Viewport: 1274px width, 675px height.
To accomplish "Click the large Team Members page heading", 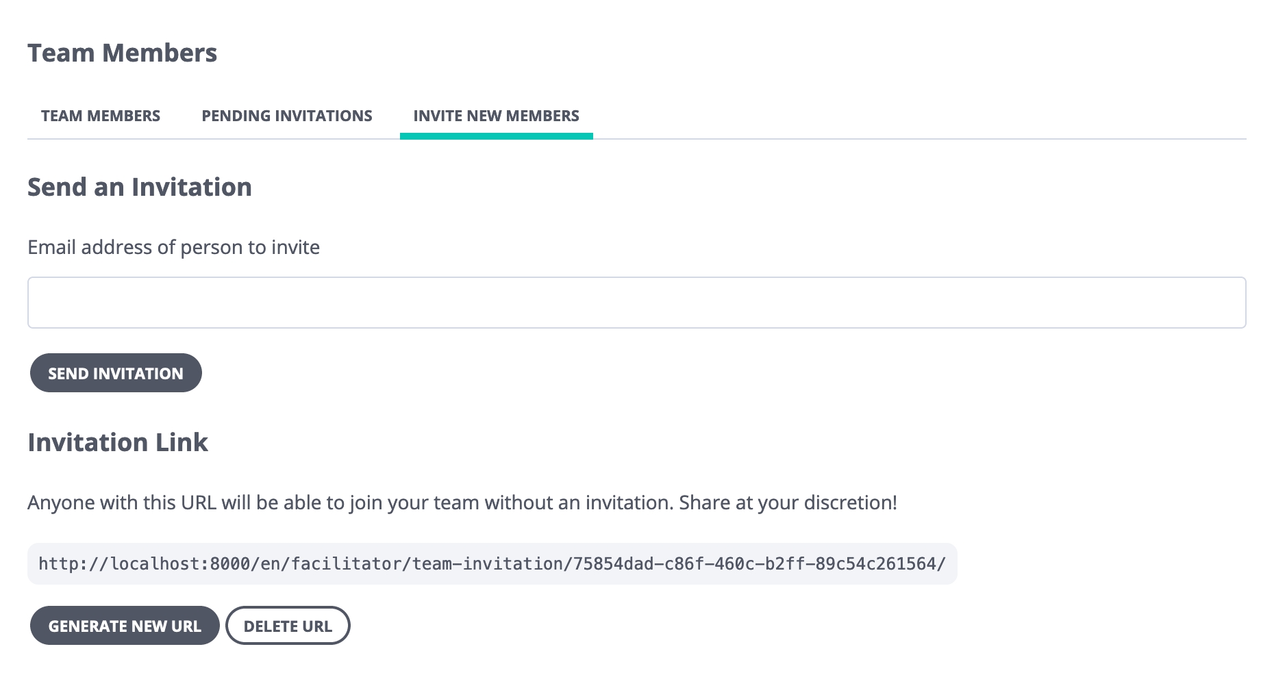I will click(x=122, y=53).
